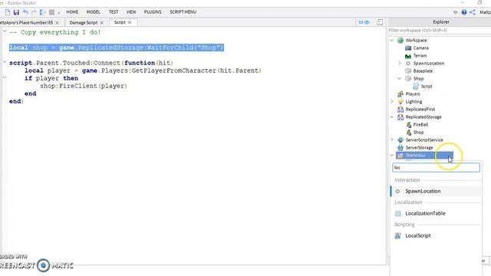This screenshot has height=276, width=491.
Task: Open the quick access toolbar dropdown arrow
Action: click(x=58, y=12)
